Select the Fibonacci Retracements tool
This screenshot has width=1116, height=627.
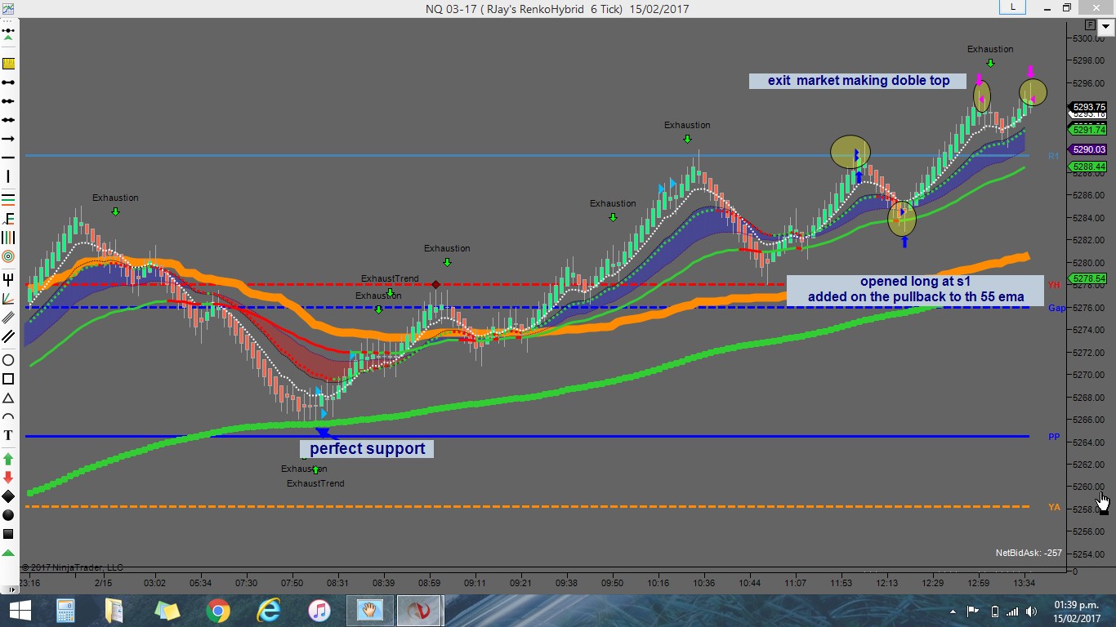coord(8,198)
